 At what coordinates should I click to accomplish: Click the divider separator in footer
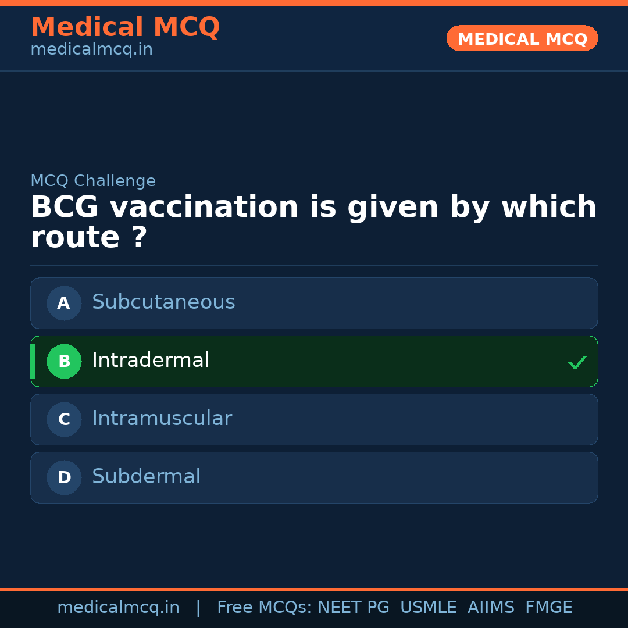tap(198, 607)
